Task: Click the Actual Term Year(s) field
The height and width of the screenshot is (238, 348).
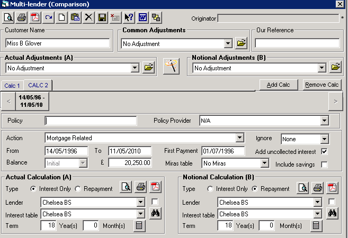Action: (x=48, y=226)
